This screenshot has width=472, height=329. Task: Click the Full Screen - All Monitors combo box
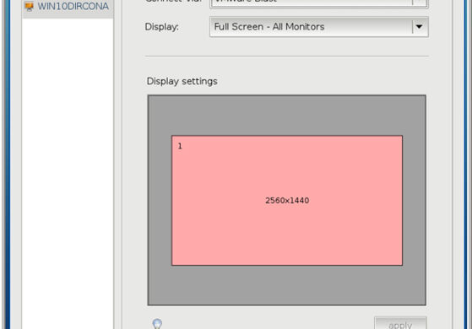(x=319, y=27)
